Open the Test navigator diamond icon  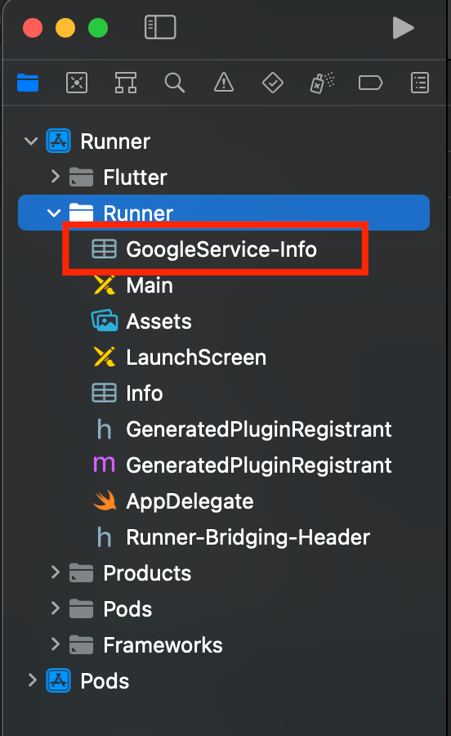point(272,83)
